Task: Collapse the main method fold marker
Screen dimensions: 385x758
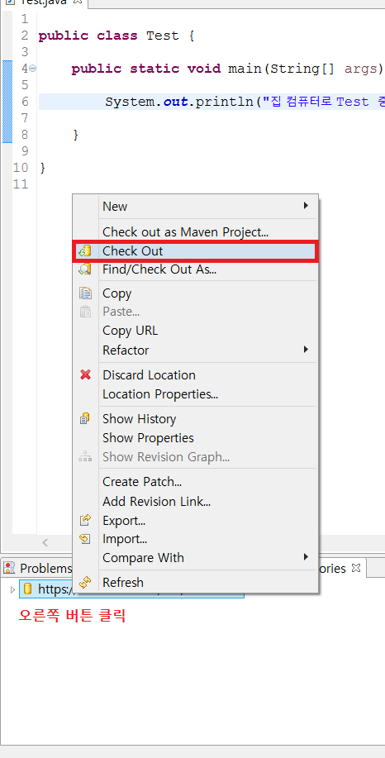Action: 33,69
